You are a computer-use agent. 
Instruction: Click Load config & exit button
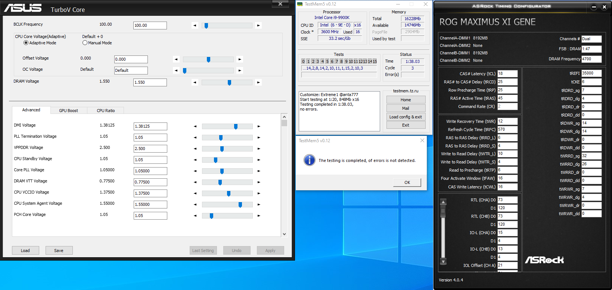point(406,117)
